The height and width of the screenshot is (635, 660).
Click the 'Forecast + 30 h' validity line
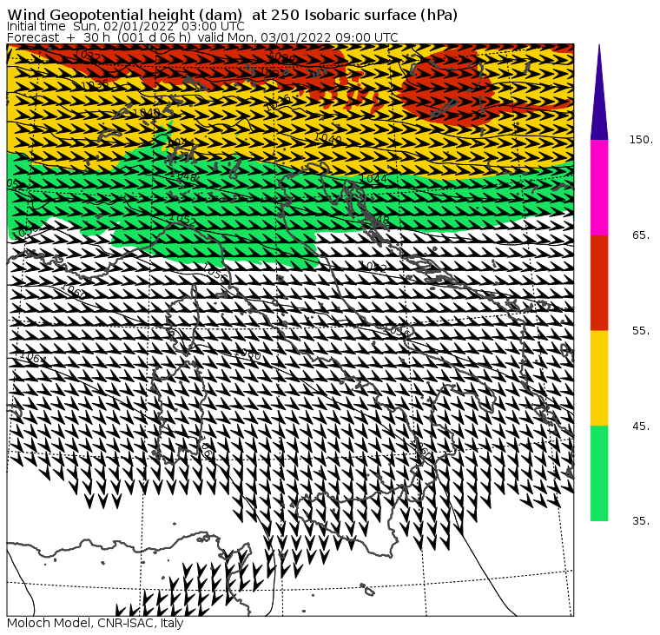tap(202, 37)
